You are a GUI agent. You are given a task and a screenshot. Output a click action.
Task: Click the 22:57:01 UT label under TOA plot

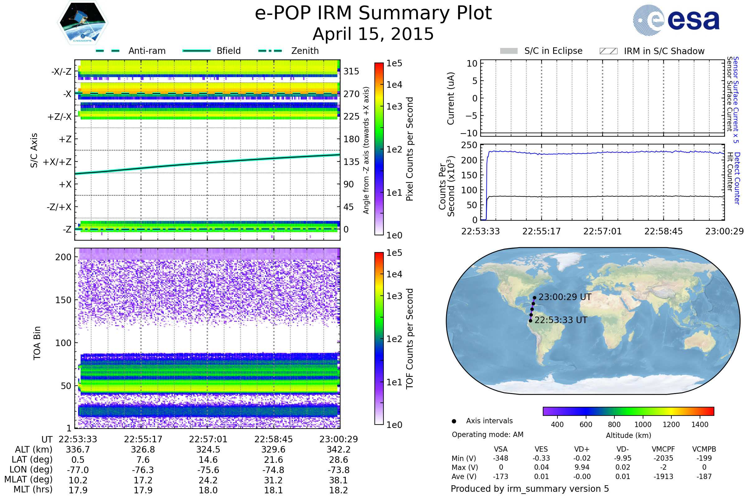(208, 439)
